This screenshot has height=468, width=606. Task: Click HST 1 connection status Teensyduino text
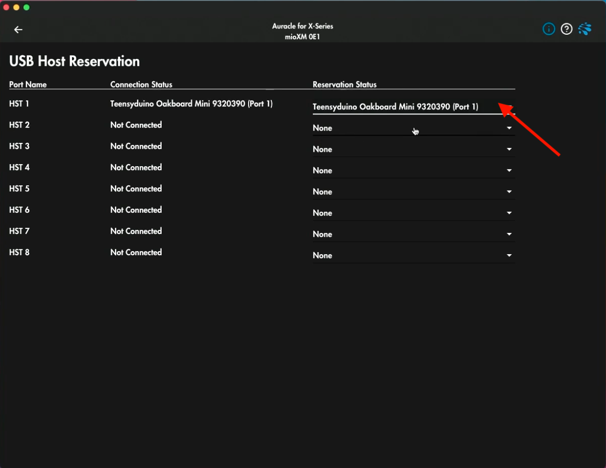tap(191, 104)
